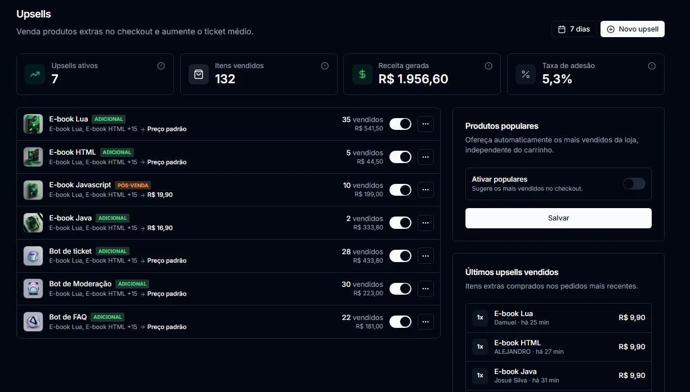690x392 pixels.
Task: Disable the Bot de FAQ upsell toggle
Action: click(x=401, y=322)
